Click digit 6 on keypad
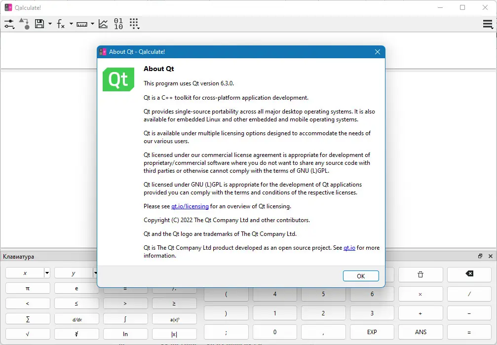This screenshot has width=497, height=345. 372,294
